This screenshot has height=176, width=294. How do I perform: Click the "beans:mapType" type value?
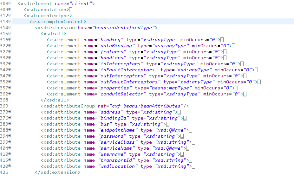click(170, 88)
